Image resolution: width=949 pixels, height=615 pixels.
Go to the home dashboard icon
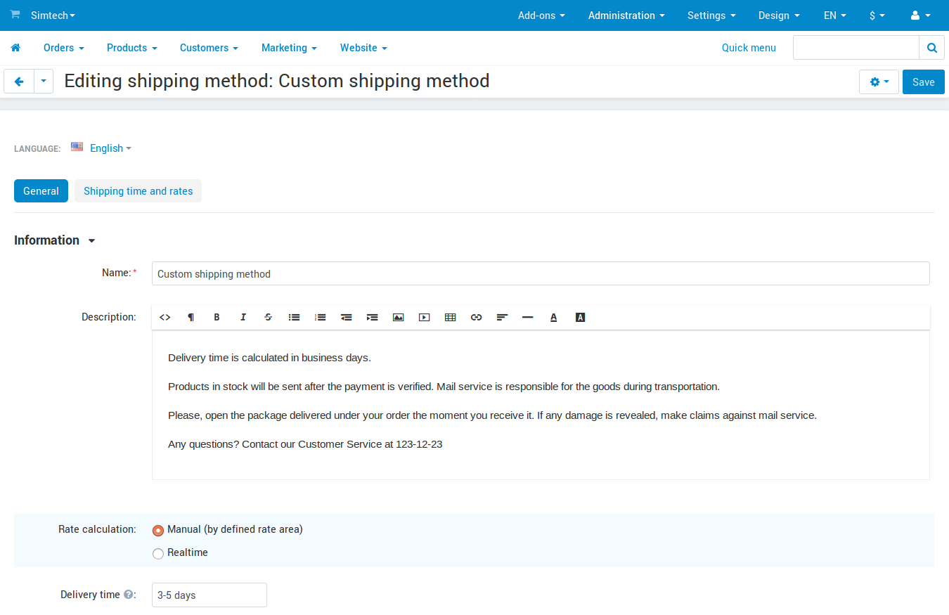15,48
